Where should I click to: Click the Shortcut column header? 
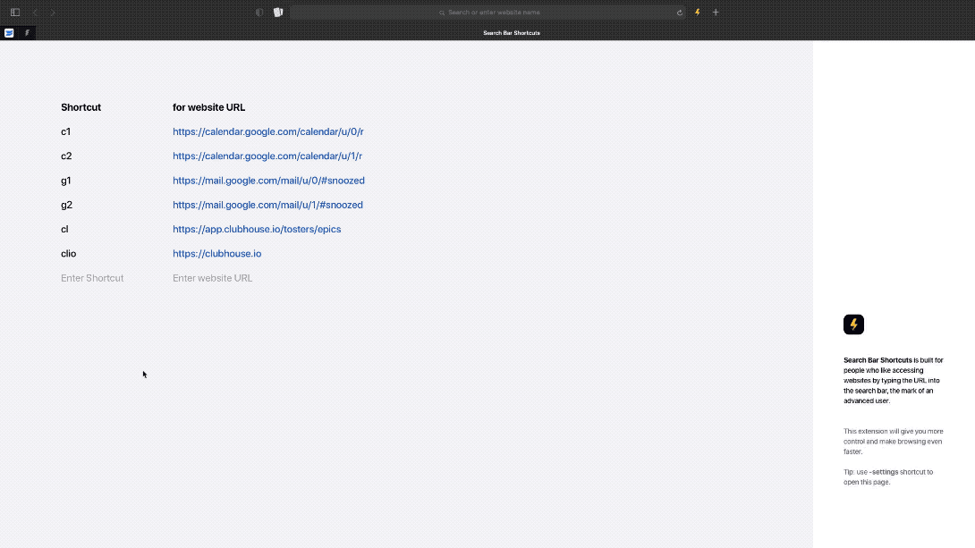[x=81, y=107]
